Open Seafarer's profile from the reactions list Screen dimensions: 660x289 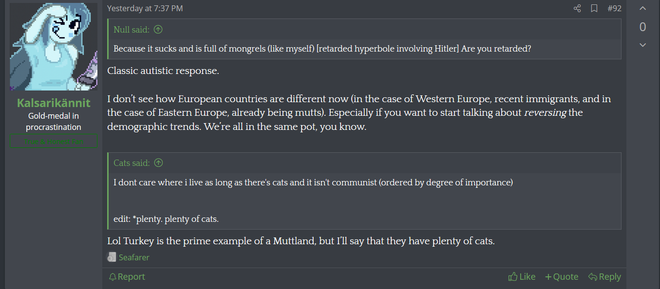click(x=134, y=257)
